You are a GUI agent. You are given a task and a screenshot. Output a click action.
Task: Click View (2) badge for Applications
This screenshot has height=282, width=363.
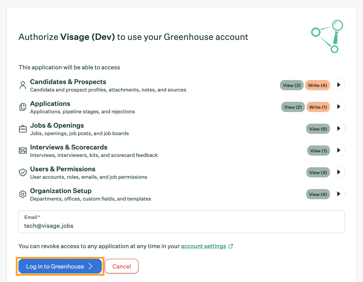pyautogui.click(x=293, y=107)
